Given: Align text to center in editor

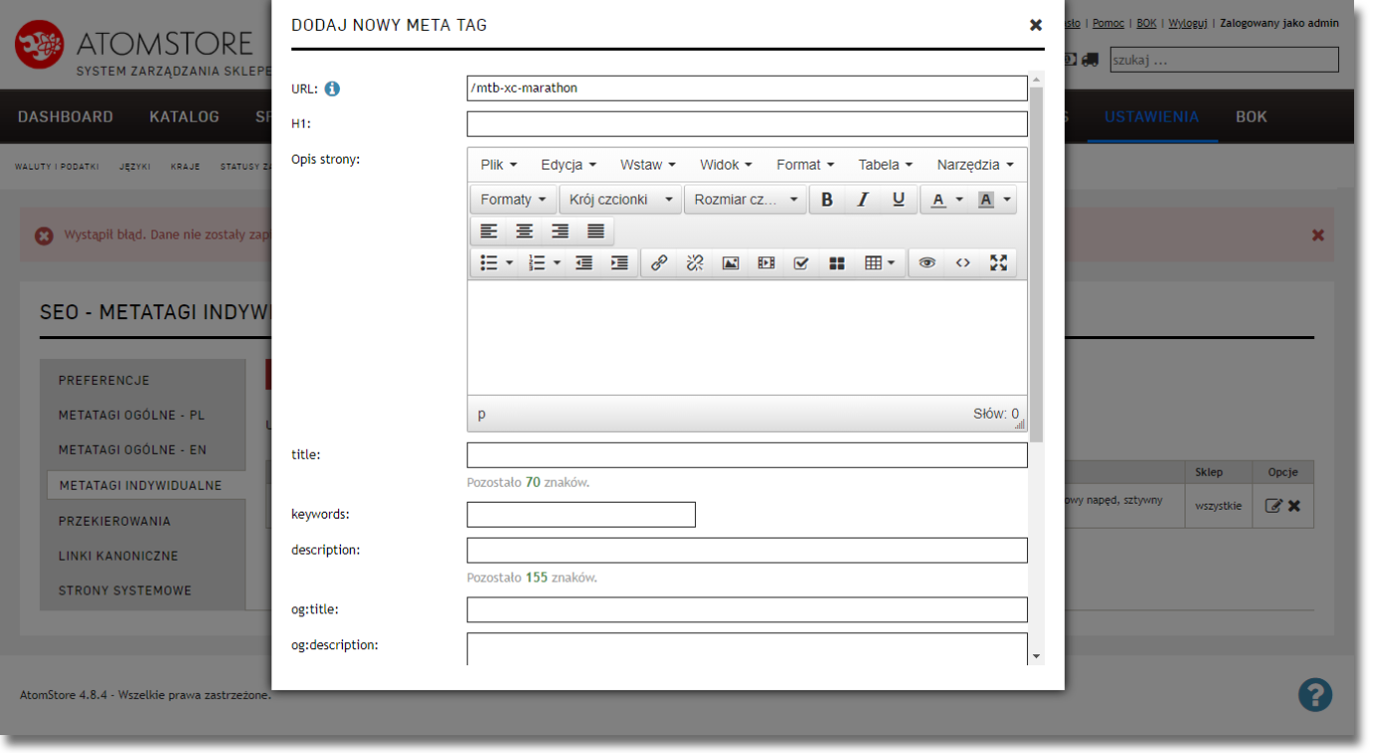Looking at the screenshot, I should (x=524, y=231).
